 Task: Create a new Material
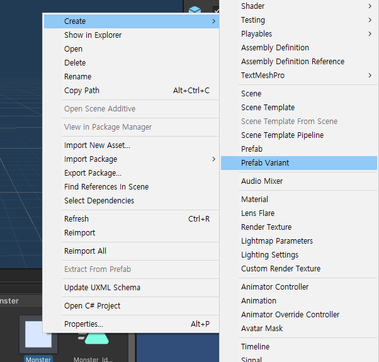point(299,200)
